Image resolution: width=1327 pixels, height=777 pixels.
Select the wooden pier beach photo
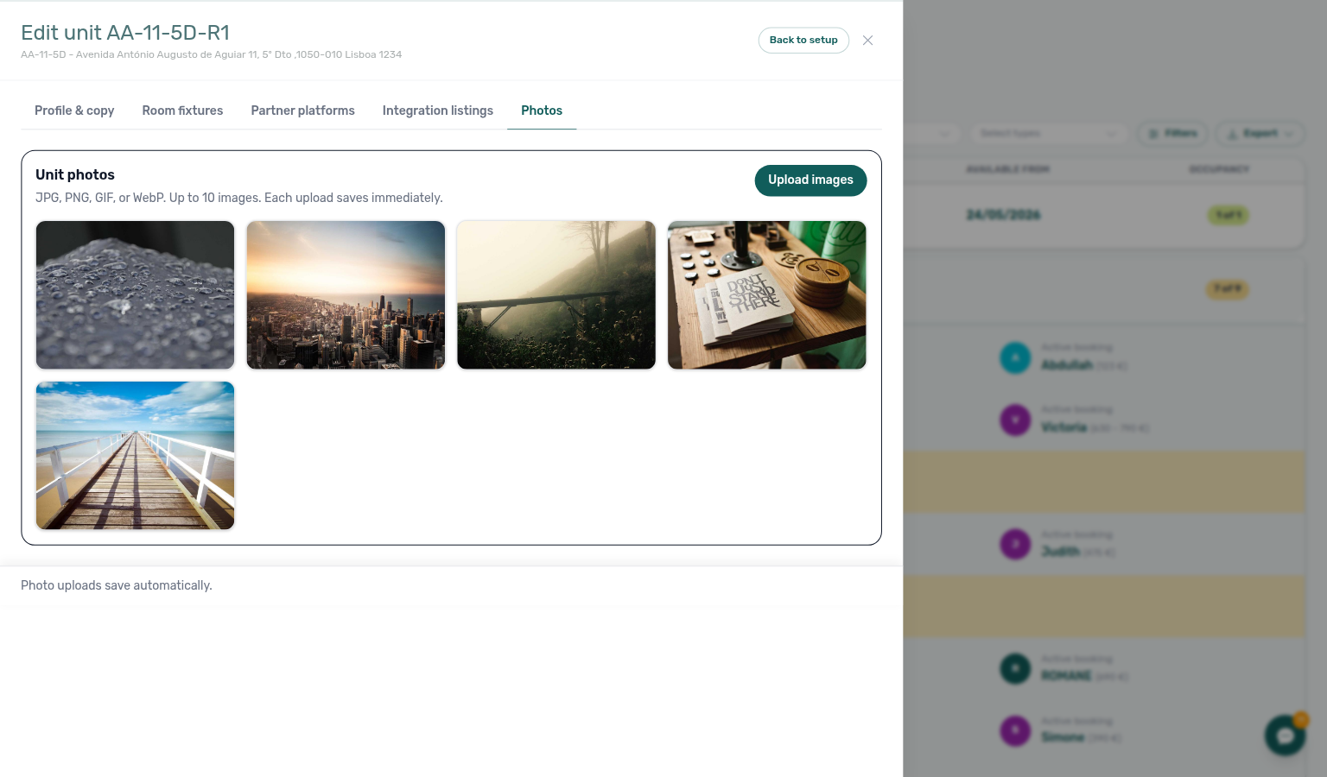coord(135,456)
